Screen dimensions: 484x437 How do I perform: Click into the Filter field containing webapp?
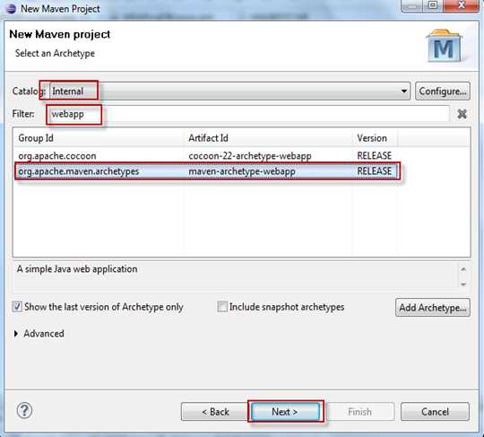pyautogui.click(x=248, y=114)
